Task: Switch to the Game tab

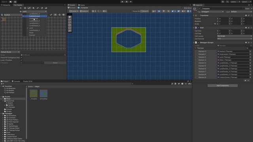Action: click(82, 5)
